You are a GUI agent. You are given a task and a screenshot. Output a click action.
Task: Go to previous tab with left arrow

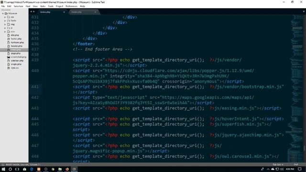(x=31, y=11)
